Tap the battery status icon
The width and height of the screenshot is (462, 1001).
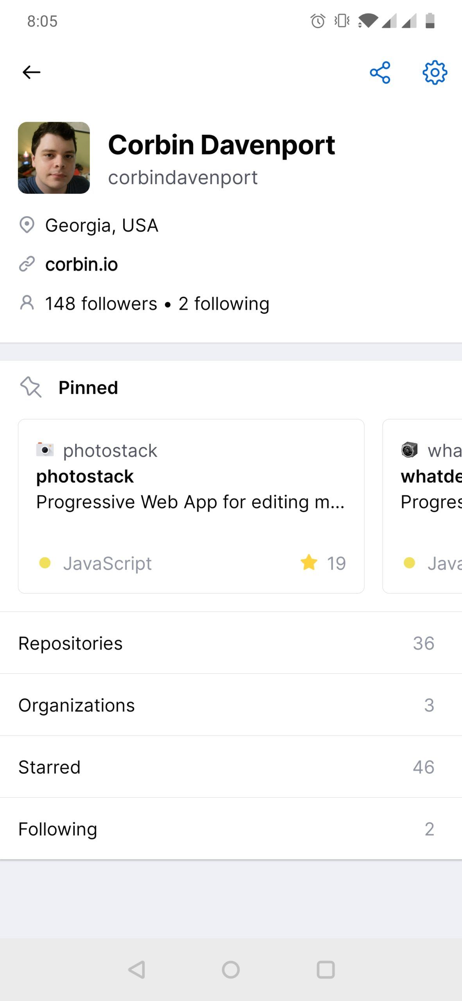tap(430, 21)
